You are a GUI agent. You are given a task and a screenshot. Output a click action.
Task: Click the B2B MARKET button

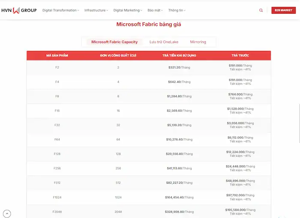(283, 10)
